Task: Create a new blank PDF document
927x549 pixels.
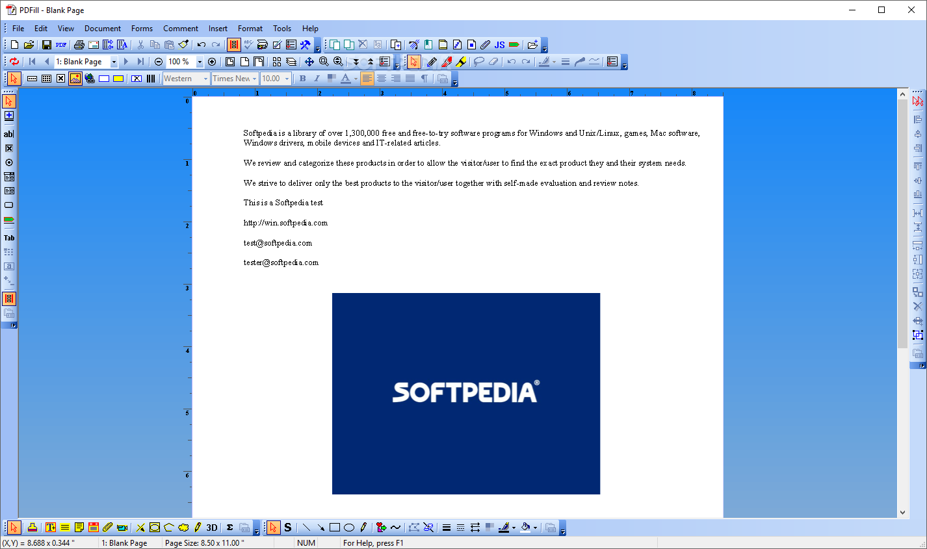Action: pyautogui.click(x=14, y=45)
